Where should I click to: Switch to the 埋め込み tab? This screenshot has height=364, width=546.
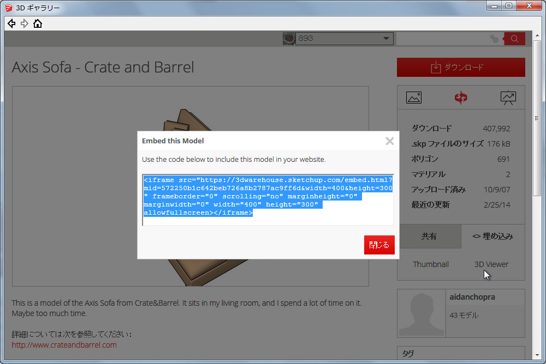point(493,236)
